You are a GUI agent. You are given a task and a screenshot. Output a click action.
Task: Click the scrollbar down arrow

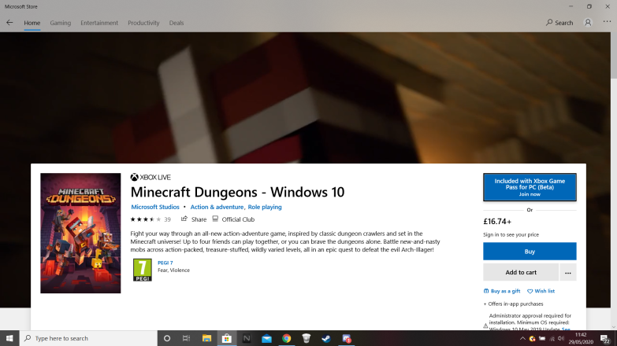(x=614, y=327)
